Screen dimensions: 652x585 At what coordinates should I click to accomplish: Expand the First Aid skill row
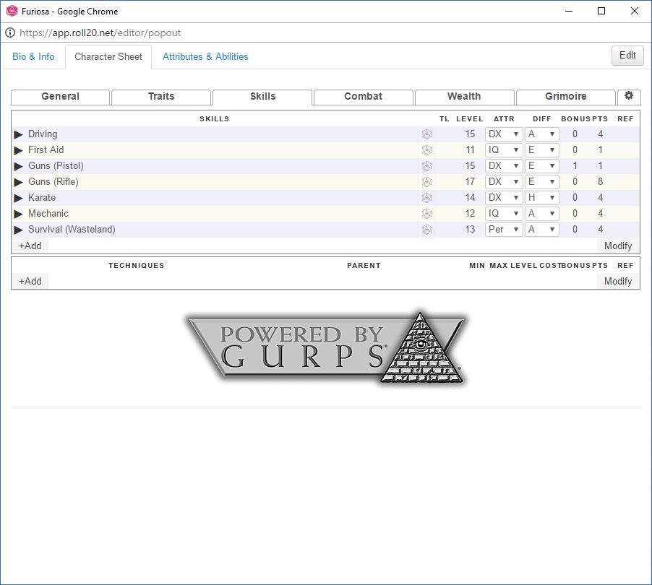pos(18,150)
